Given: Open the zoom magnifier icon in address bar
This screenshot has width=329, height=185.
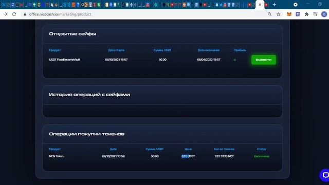Looking at the screenshot, I should click(x=269, y=14).
